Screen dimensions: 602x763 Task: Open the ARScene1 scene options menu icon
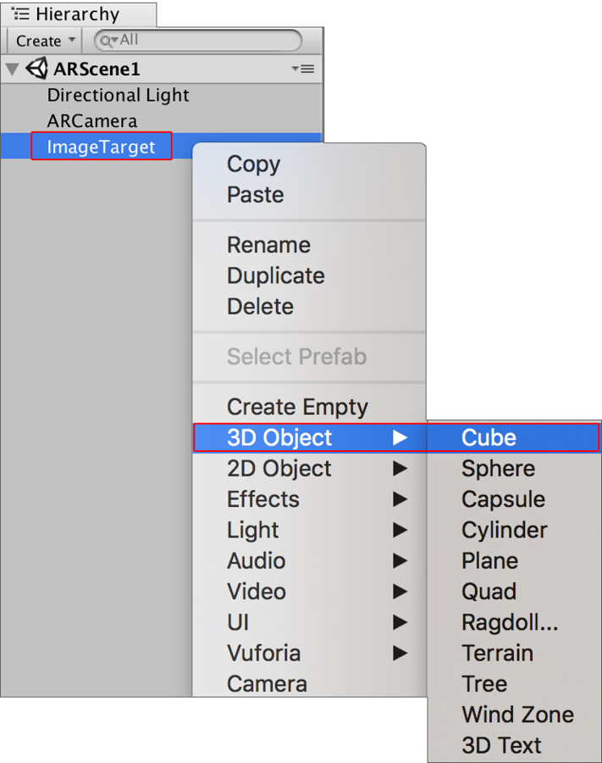[x=303, y=70]
